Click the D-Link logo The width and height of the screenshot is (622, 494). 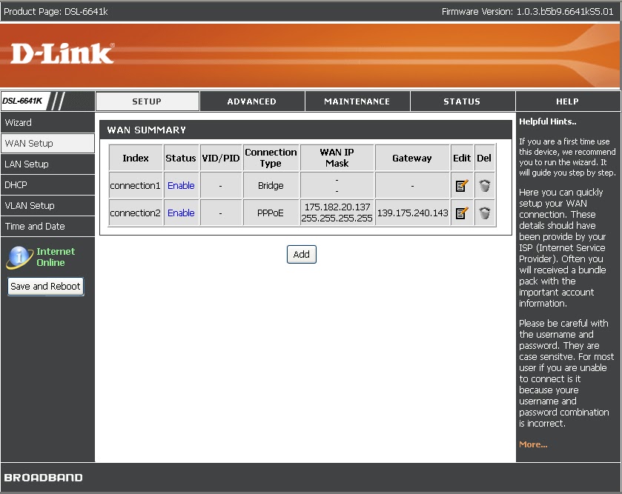point(62,54)
